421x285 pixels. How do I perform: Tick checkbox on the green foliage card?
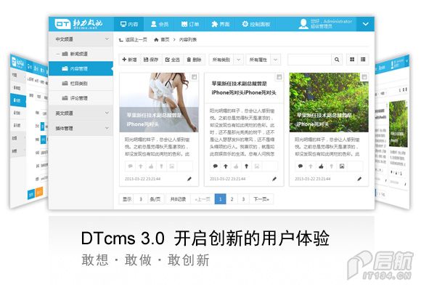point(364,77)
